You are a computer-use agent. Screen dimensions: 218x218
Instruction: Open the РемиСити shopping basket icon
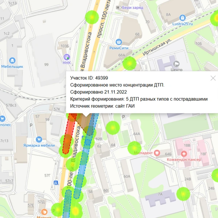[119, 42]
